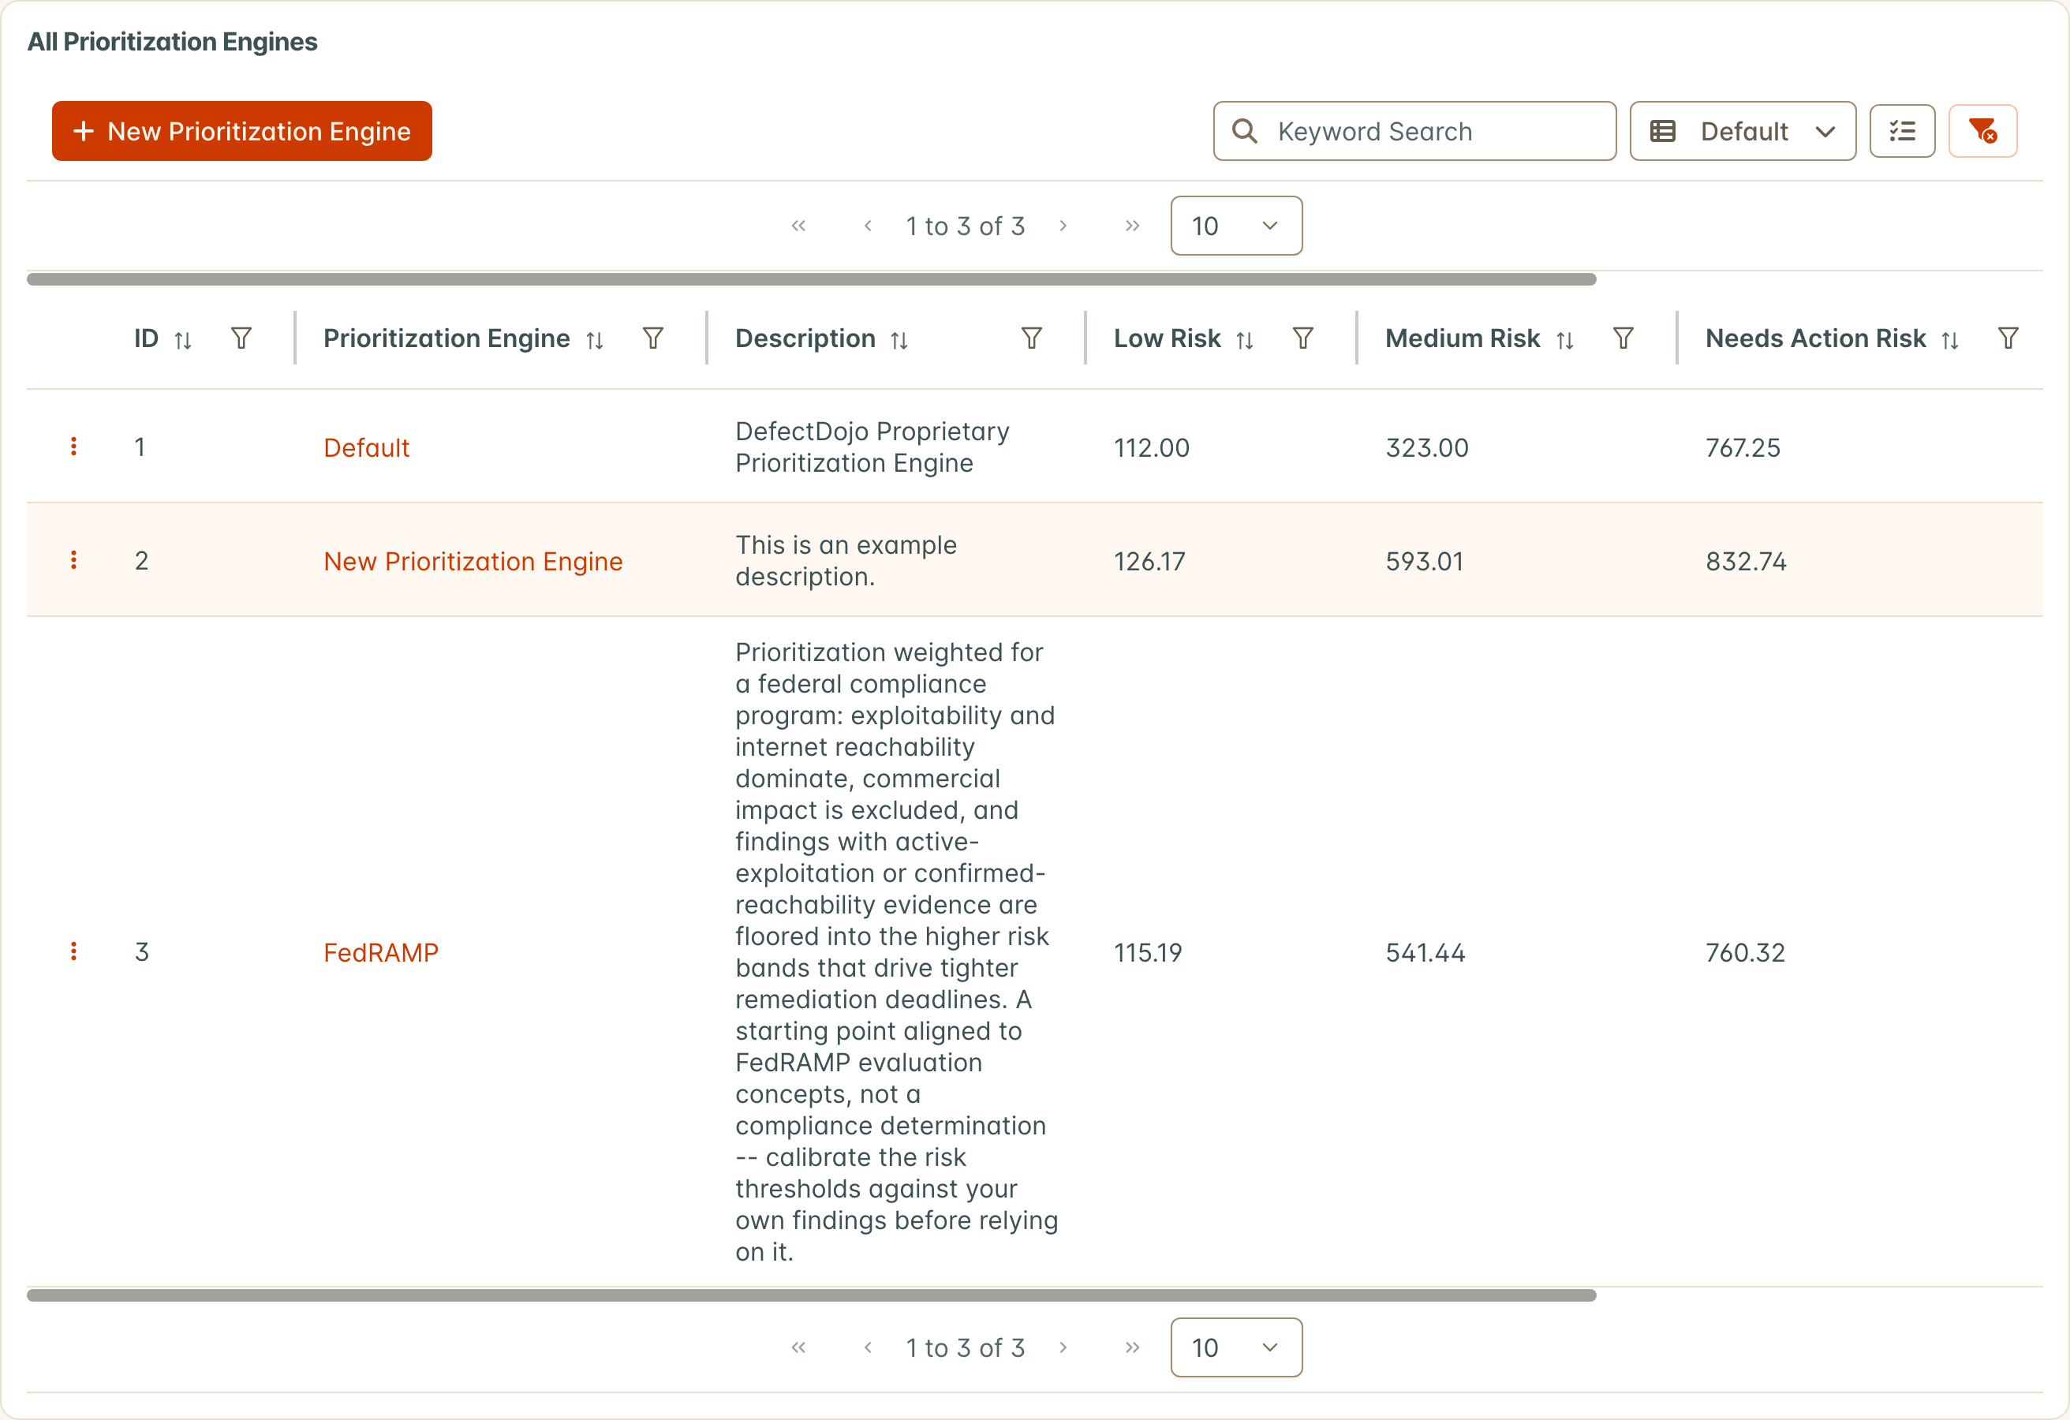This screenshot has height=1420, width=2070.
Task: Go to next page in bottom pagination
Action: click(1063, 1347)
